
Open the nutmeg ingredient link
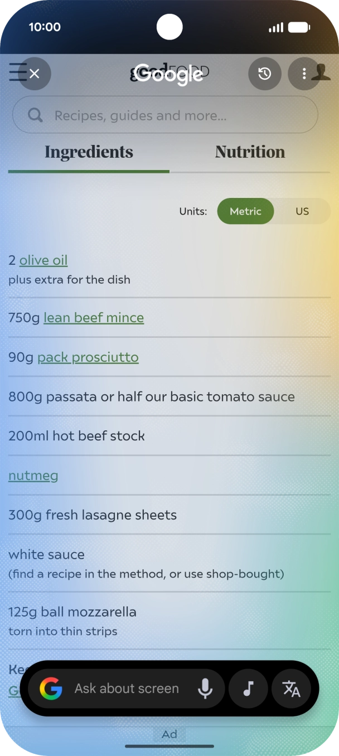[x=33, y=476]
